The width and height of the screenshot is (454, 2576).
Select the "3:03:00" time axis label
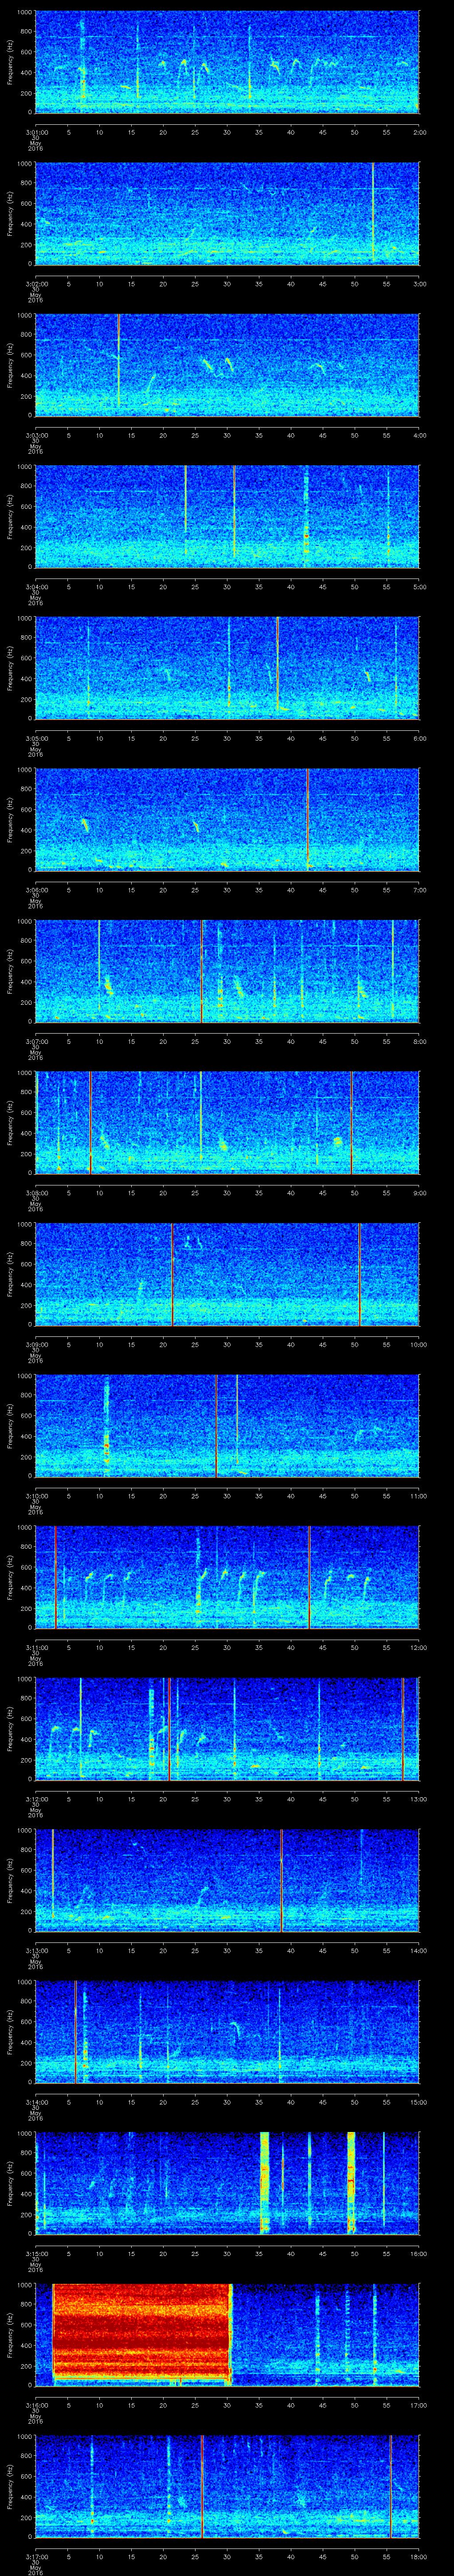(x=36, y=434)
